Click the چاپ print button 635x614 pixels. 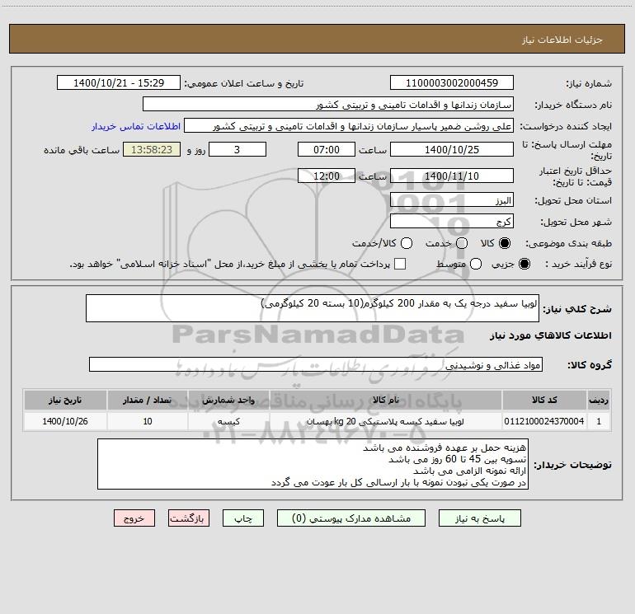pos(243,518)
